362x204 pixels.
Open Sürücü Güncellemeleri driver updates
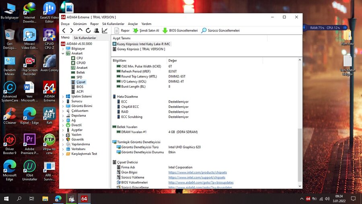tap(220, 31)
